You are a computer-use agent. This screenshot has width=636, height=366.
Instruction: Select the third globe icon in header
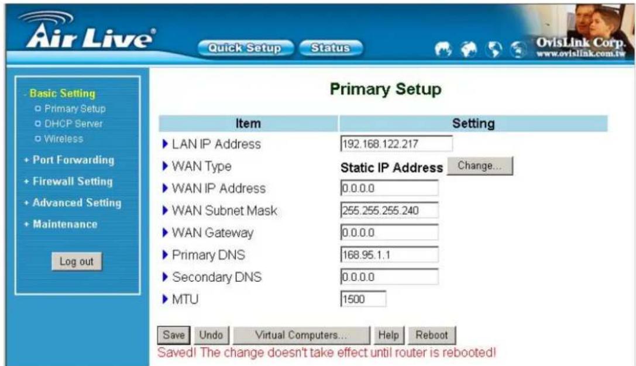tap(494, 50)
